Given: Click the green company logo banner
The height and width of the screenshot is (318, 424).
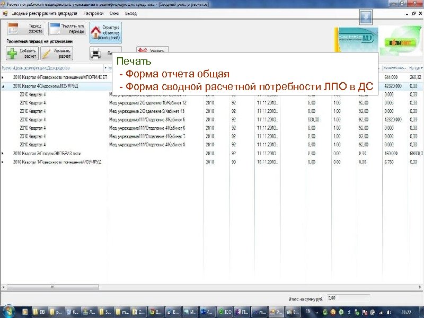Looking at the screenshot, I should [400, 41].
